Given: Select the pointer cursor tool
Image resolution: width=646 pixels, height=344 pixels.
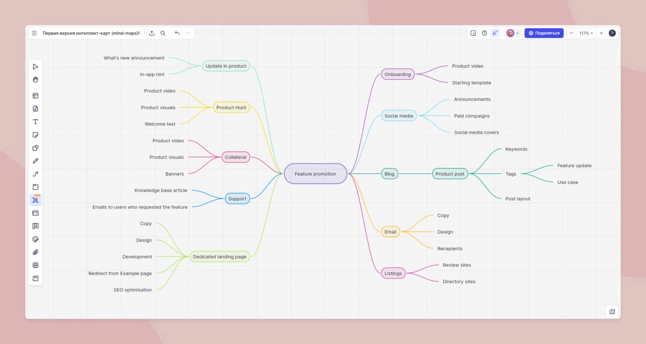Looking at the screenshot, I should click(35, 66).
